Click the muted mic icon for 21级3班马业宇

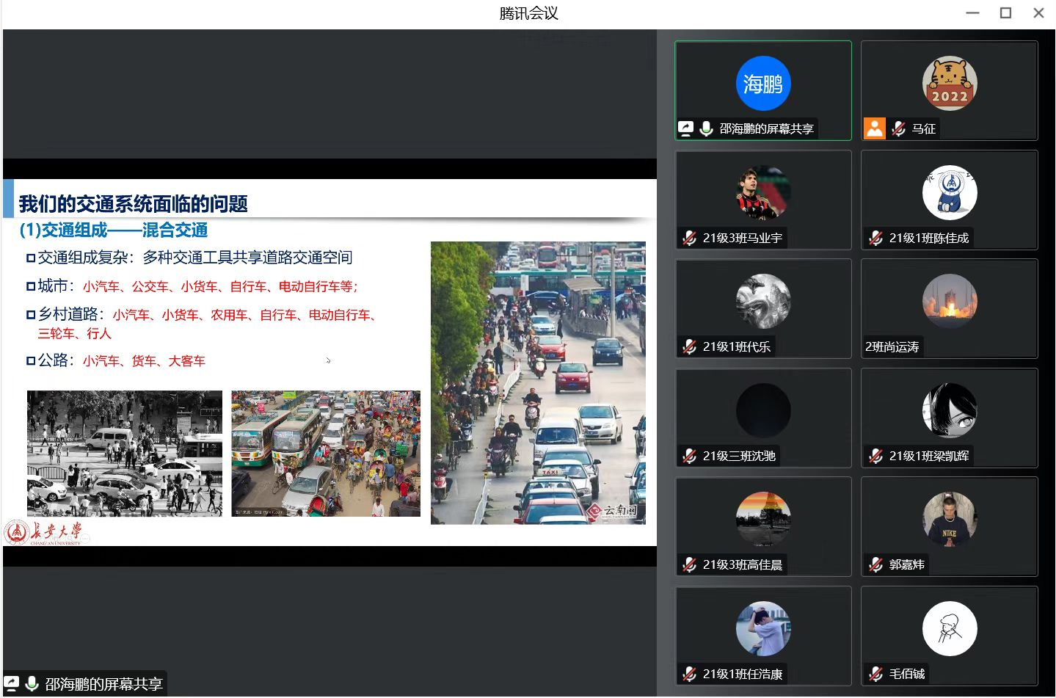[689, 238]
